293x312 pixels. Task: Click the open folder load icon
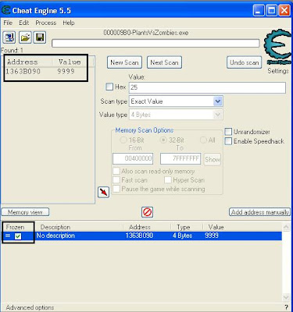click(25, 37)
